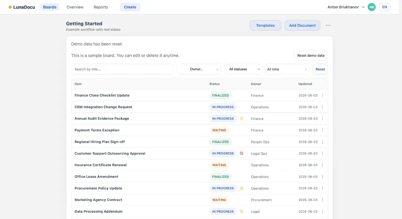Open Marketing Agency Contract item

[98, 200]
